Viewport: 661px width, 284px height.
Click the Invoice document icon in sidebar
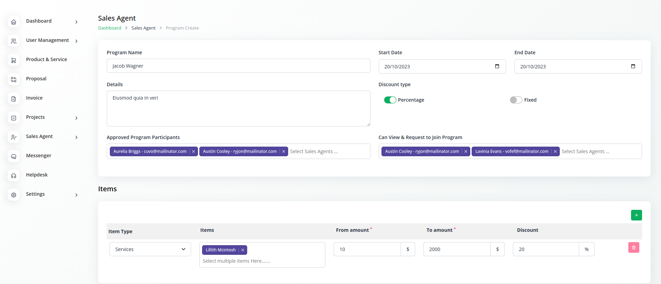point(14,99)
